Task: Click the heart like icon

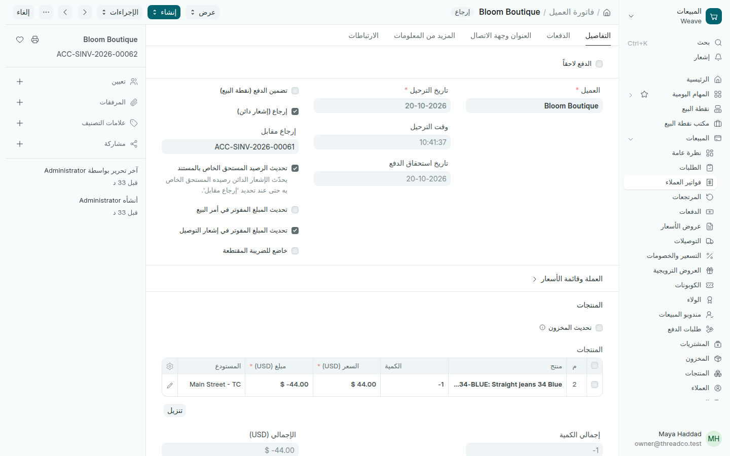Action: pyautogui.click(x=20, y=40)
